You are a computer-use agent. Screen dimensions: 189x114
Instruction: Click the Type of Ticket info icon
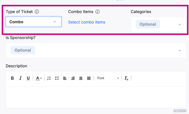pos(37,12)
